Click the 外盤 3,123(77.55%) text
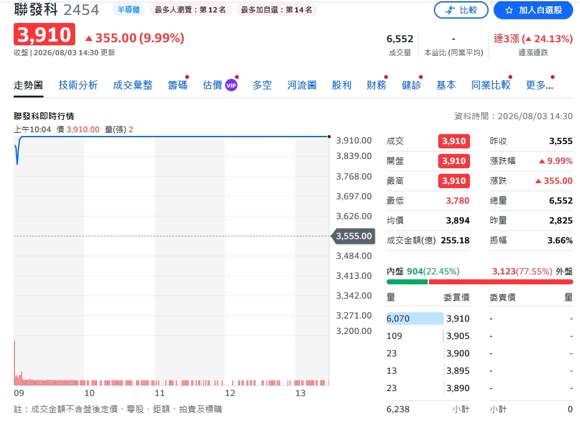 (532, 271)
